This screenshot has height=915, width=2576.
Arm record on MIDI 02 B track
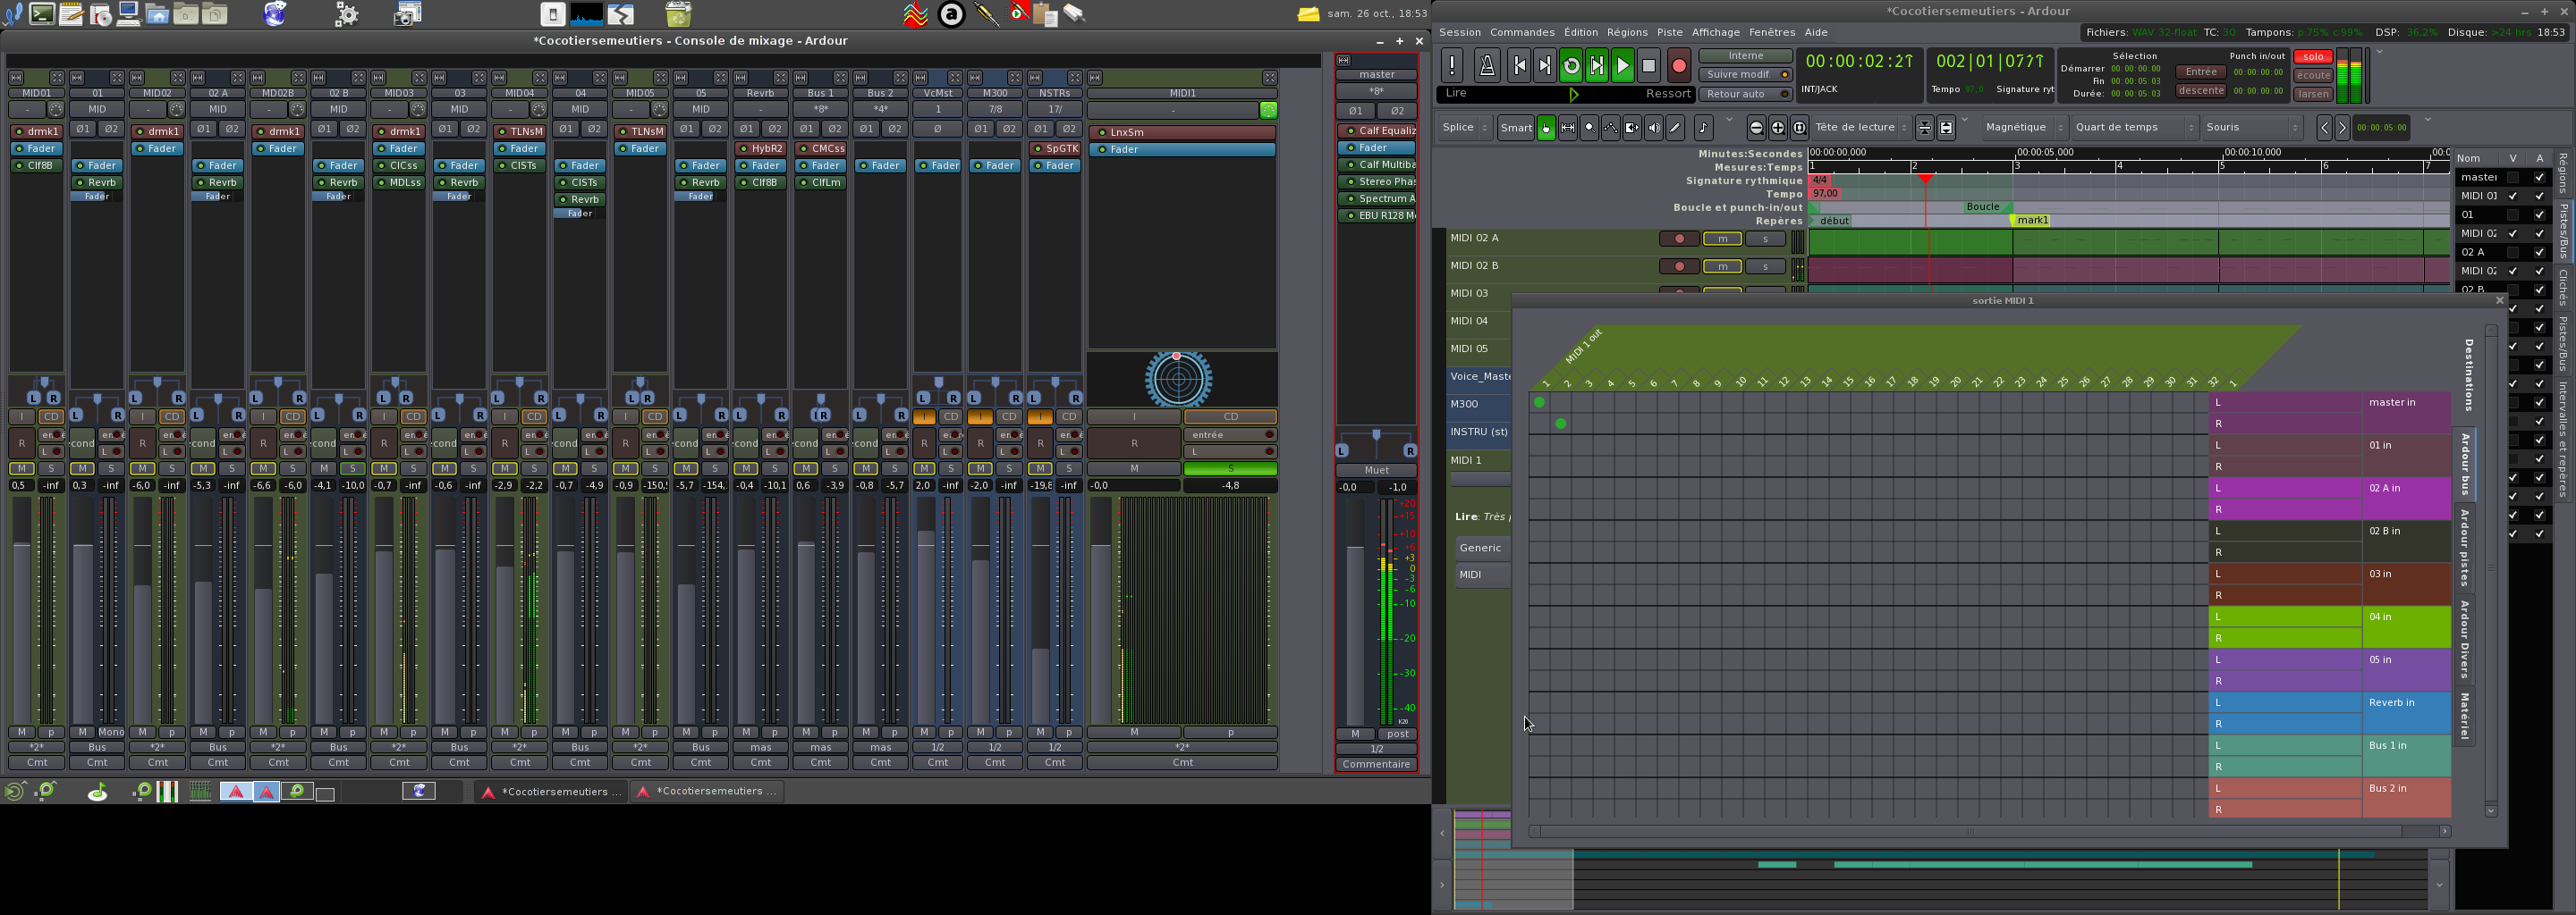[1679, 266]
